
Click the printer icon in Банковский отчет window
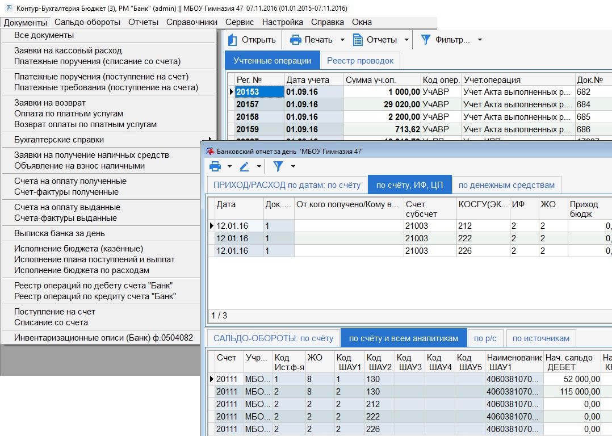click(216, 167)
